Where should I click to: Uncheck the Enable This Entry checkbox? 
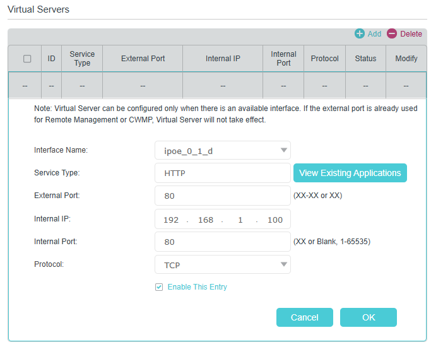point(159,287)
